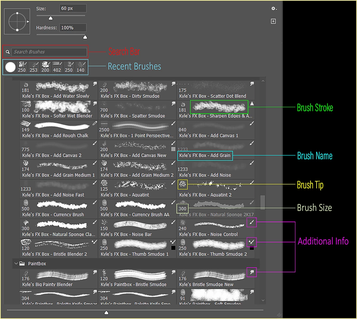
Task: Select Kyle's FX Box - Aquatint 2 brush
Action: click(x=216, y=189)
